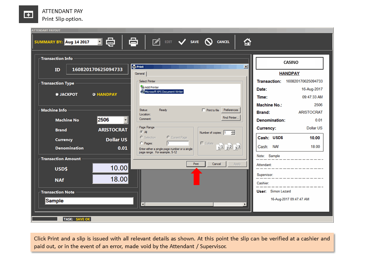Click the printer icon in the toolbar
This screenshot has height=277, width=370.
click(x=133, y=42)
